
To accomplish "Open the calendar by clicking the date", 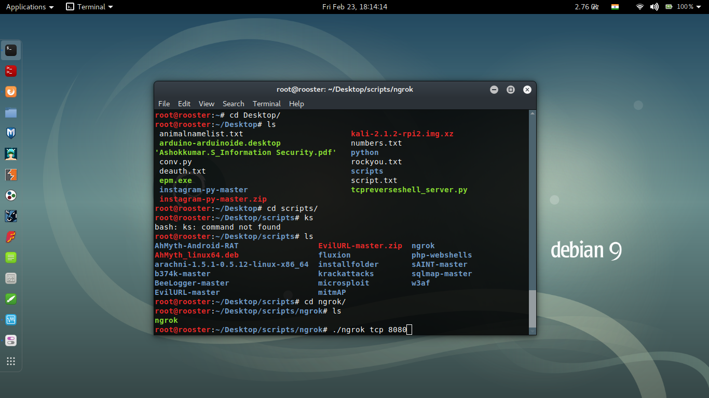I will [354, 7].
